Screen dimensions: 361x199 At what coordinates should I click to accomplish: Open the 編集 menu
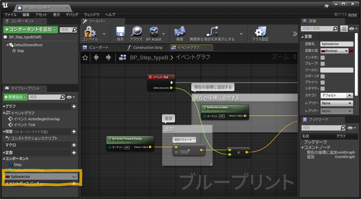coord(26,15)
